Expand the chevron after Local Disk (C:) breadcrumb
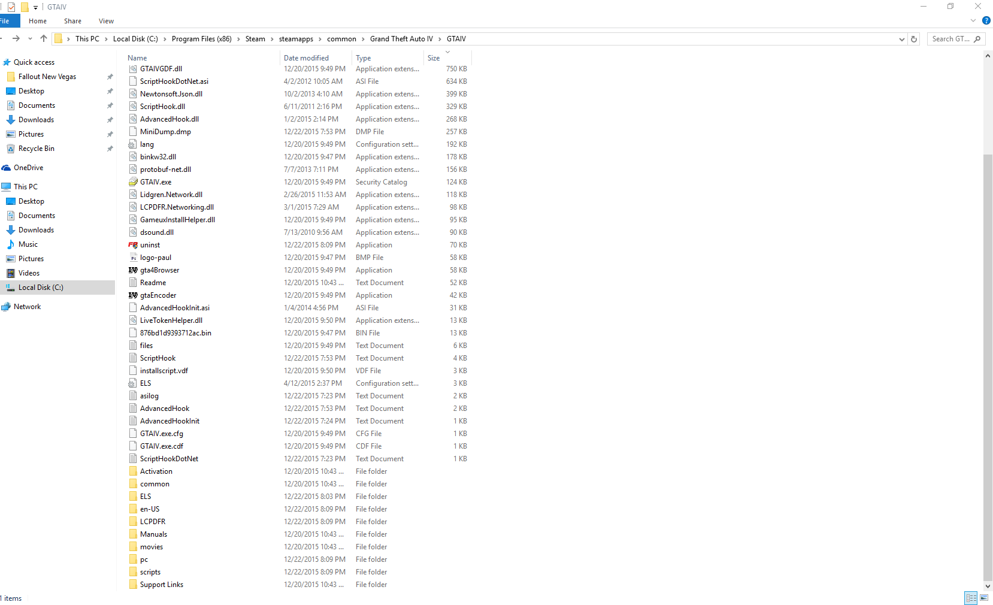This screenshot has width=993, height=605. 165,39
